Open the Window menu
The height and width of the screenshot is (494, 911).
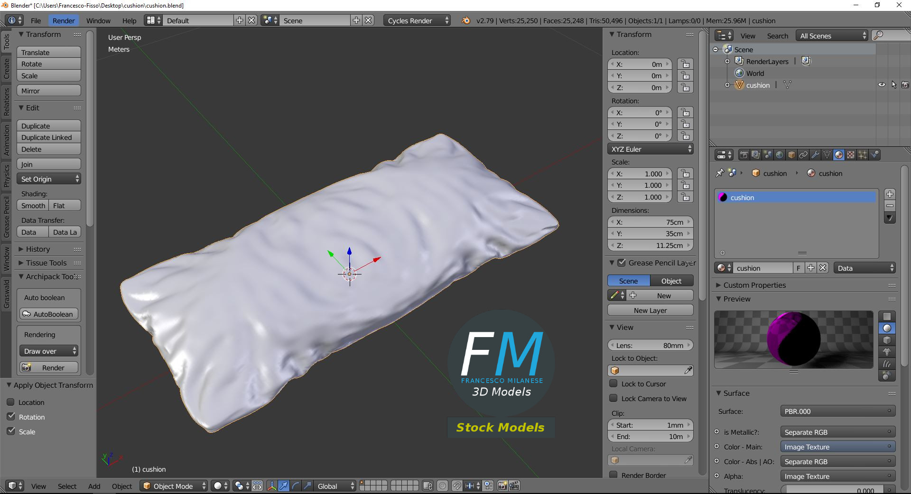click(98, 20)
